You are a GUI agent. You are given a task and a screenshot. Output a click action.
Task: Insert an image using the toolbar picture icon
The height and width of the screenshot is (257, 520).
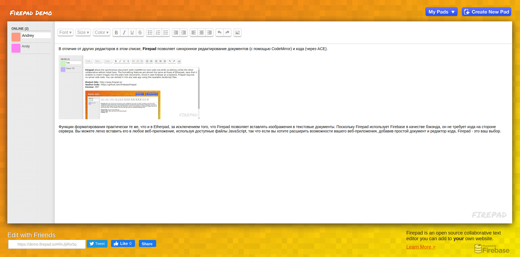pyautogui.click(x=237, y=32)
